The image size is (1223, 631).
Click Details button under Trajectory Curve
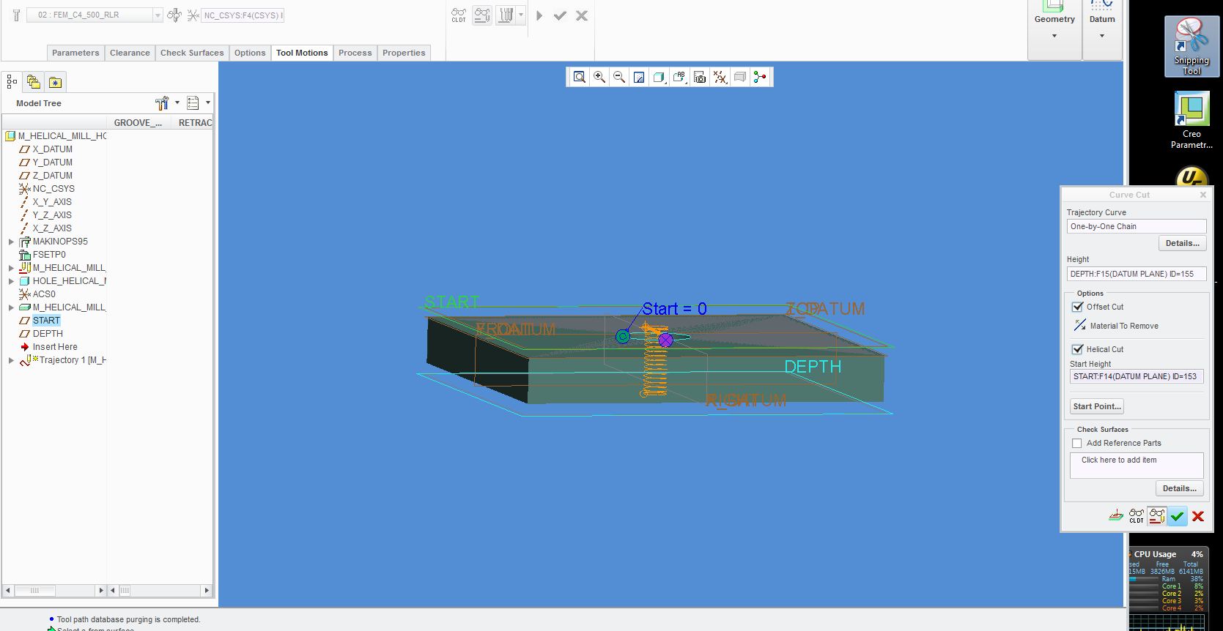click(1182, 243)
